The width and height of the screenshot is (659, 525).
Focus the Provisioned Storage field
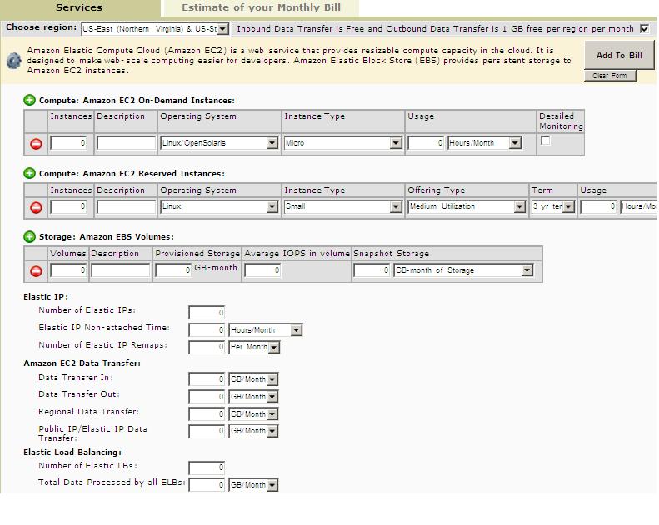click(173, 270)
